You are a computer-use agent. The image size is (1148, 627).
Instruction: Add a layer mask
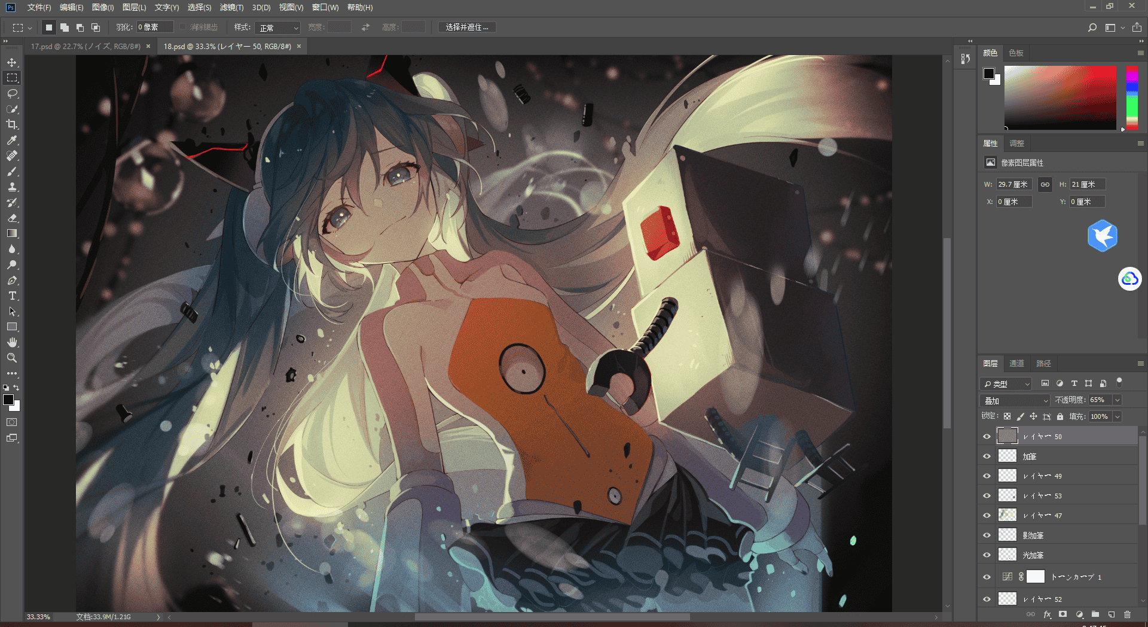click(1062, 614)
